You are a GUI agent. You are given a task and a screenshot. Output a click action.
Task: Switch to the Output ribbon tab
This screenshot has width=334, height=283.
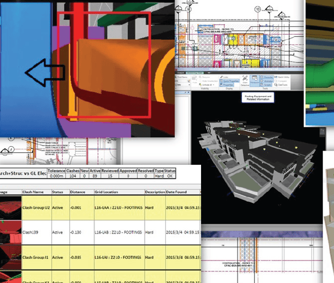181,73
